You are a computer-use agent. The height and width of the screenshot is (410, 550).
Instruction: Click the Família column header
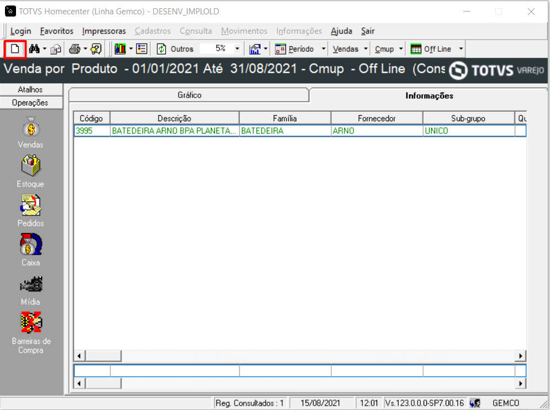pos(285,118)
